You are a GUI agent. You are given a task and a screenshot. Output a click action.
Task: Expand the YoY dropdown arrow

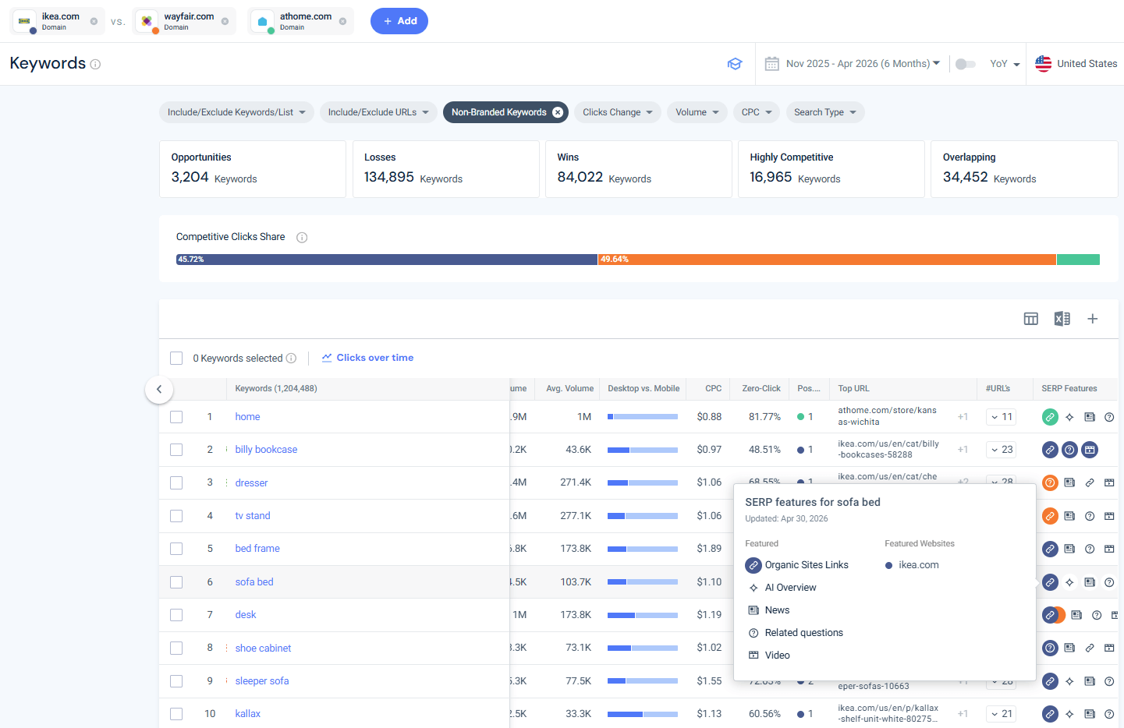(1016, 65)
